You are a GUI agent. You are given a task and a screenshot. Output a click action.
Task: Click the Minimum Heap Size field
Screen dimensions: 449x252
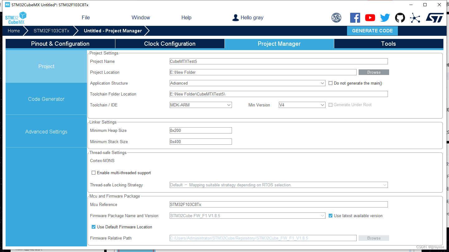coord(201,130)
